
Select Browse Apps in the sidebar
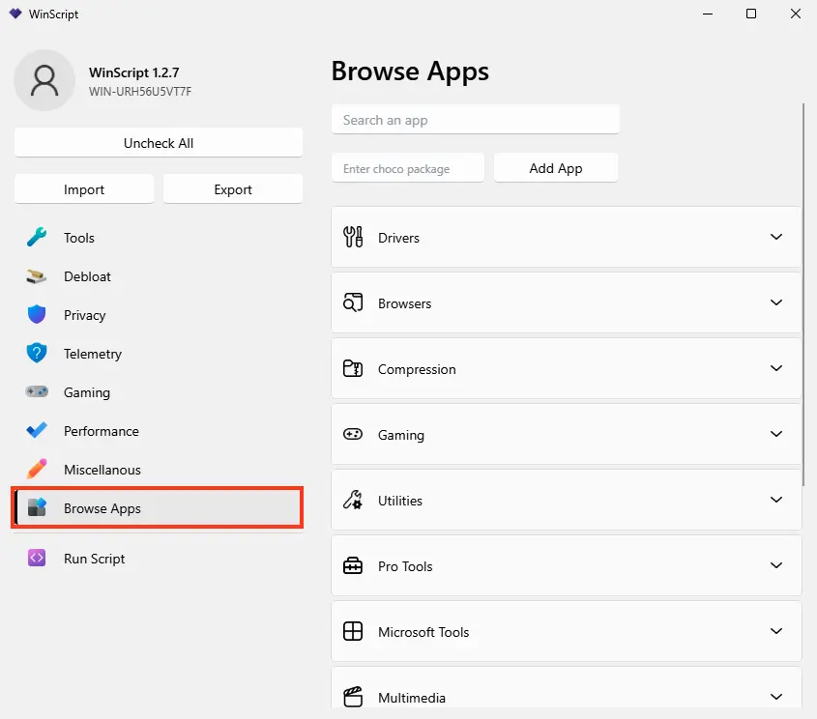(x=158, y=508)
